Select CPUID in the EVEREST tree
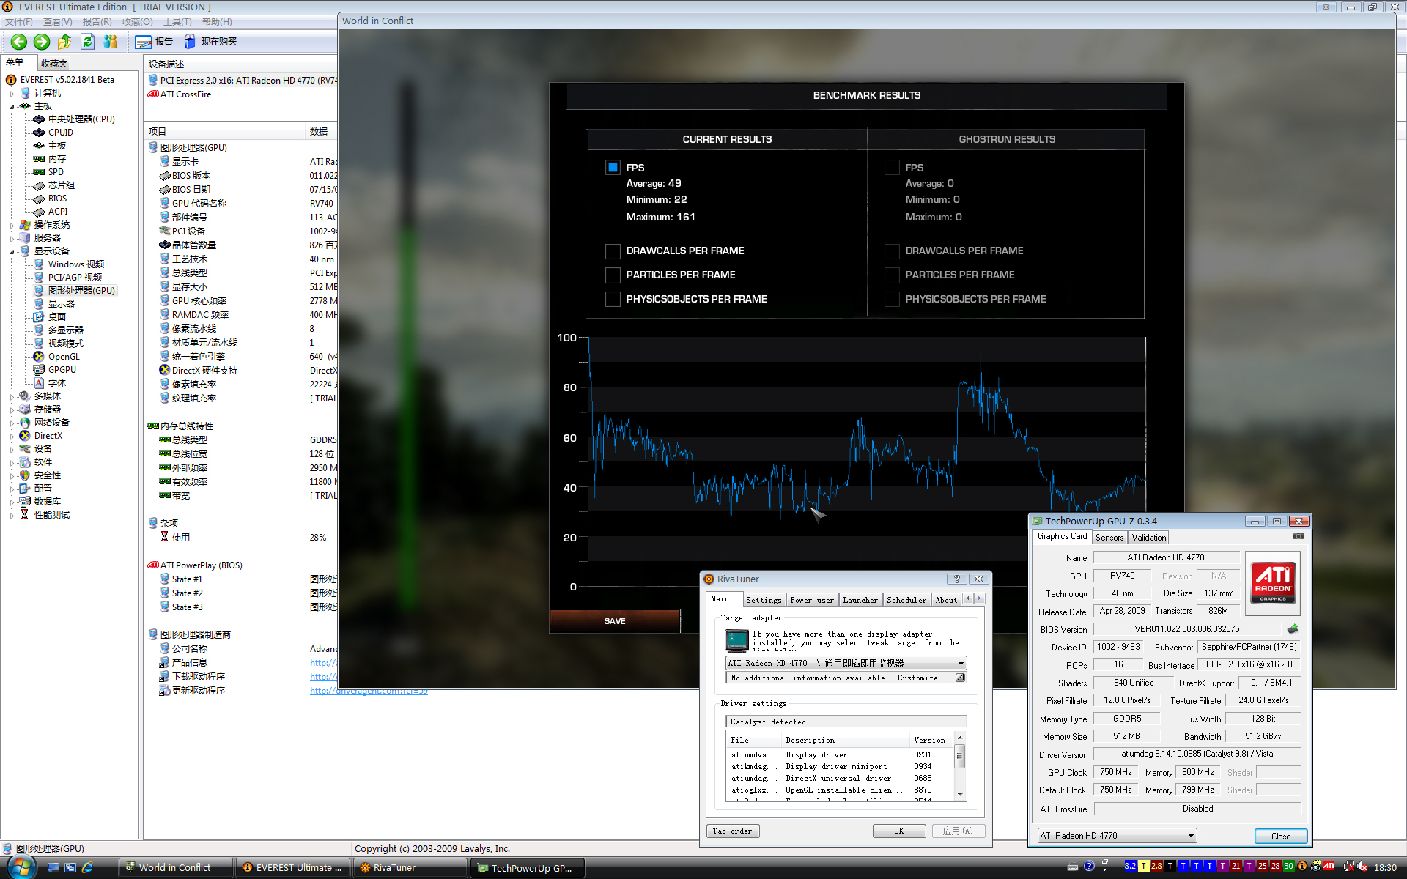The height and width of the screenshot is (879, 1407). 61,133
